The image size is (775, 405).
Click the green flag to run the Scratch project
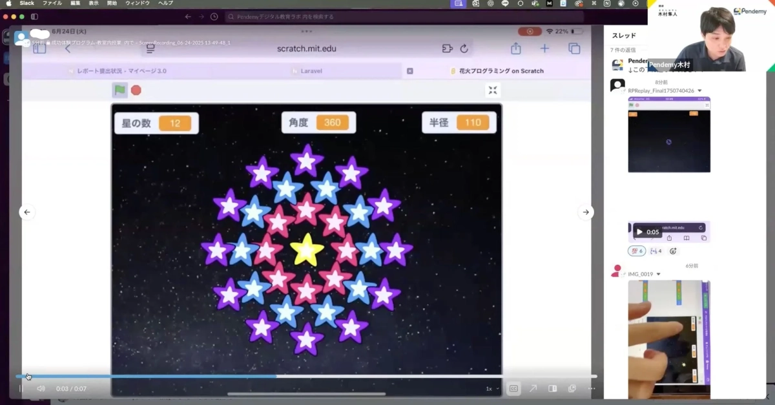119,90
